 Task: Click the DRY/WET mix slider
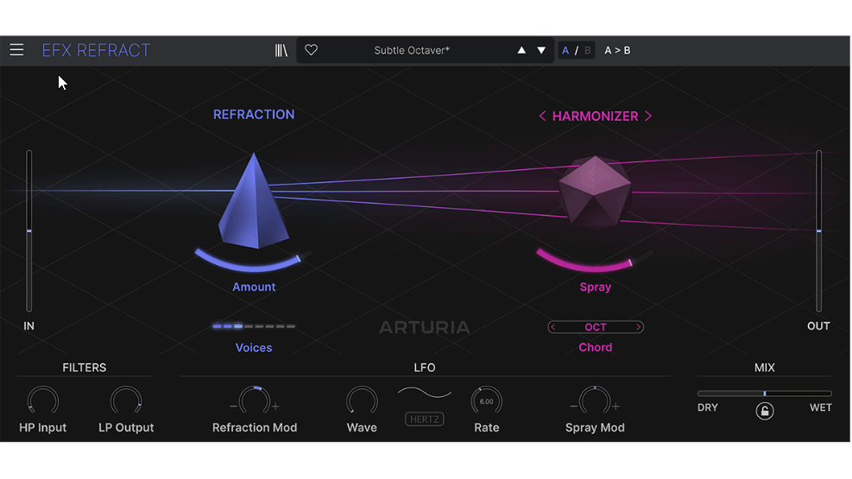(x=765, y=394)
